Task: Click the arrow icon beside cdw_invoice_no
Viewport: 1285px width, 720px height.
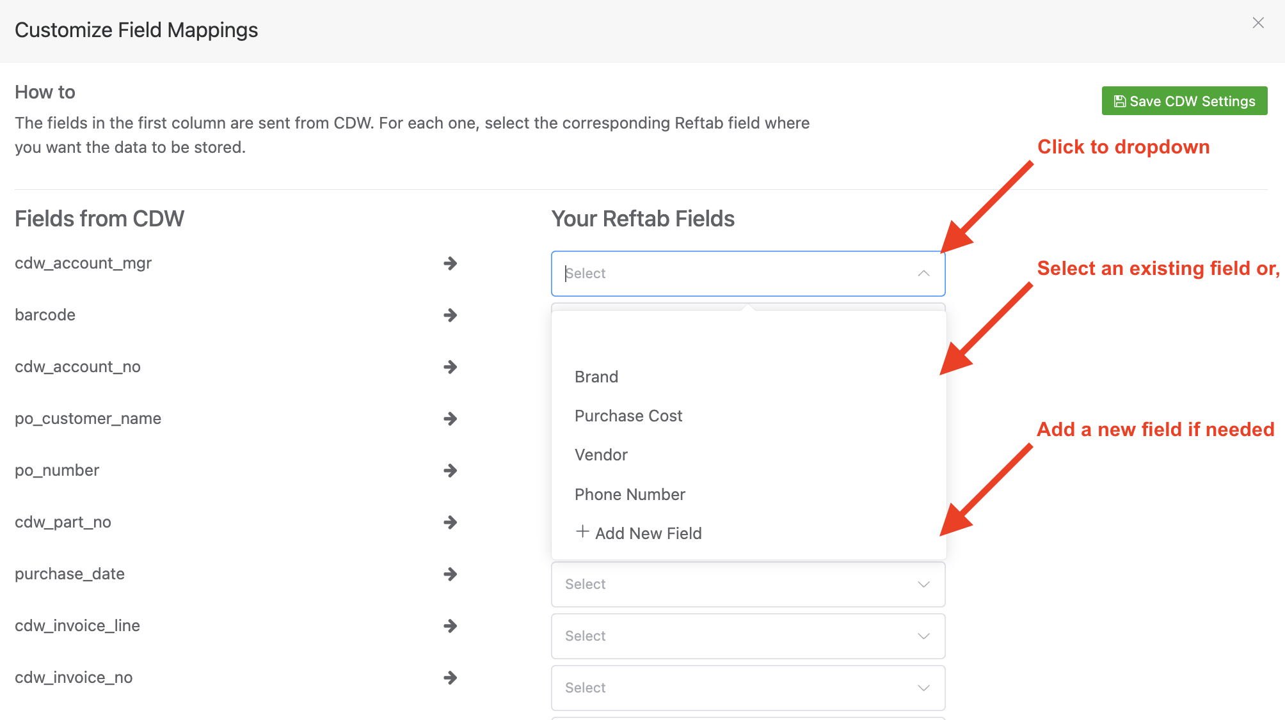Action: (x=451, y=678)
